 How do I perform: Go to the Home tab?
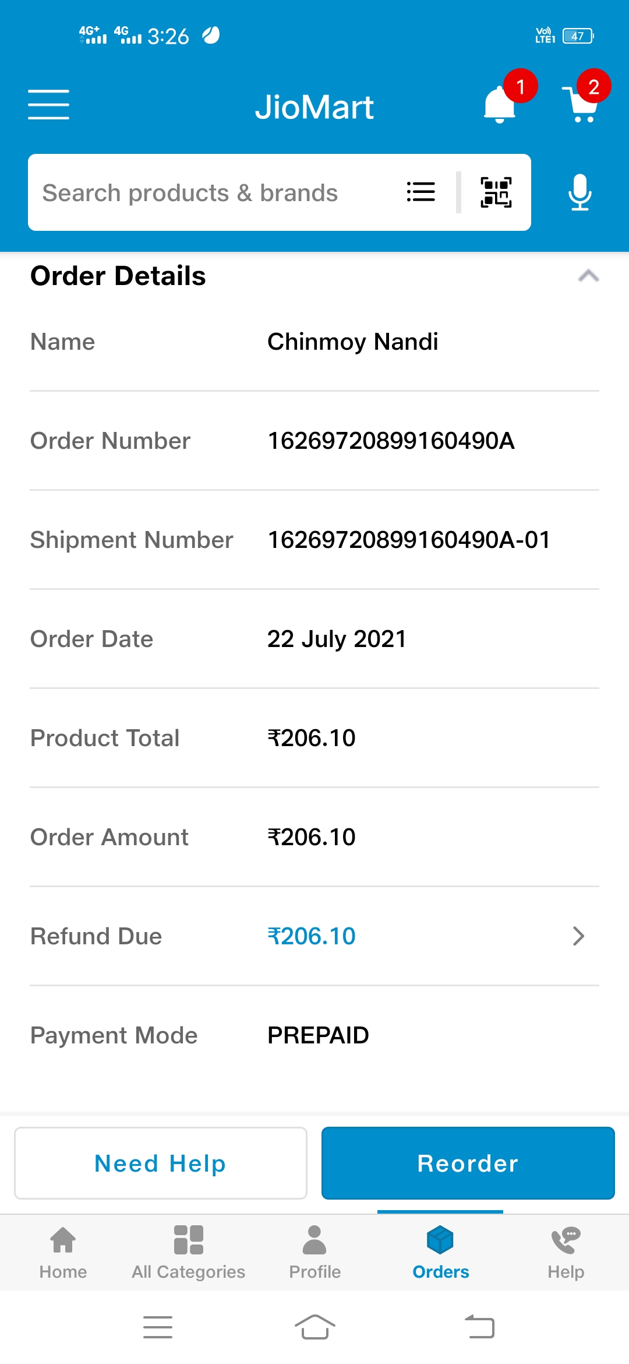pyautogui.click(x=63, y=1251)
